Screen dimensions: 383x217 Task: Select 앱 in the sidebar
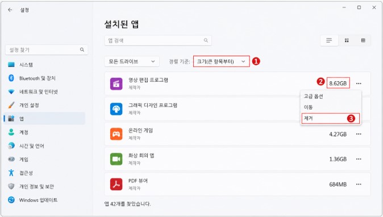(x=44, y=119)
